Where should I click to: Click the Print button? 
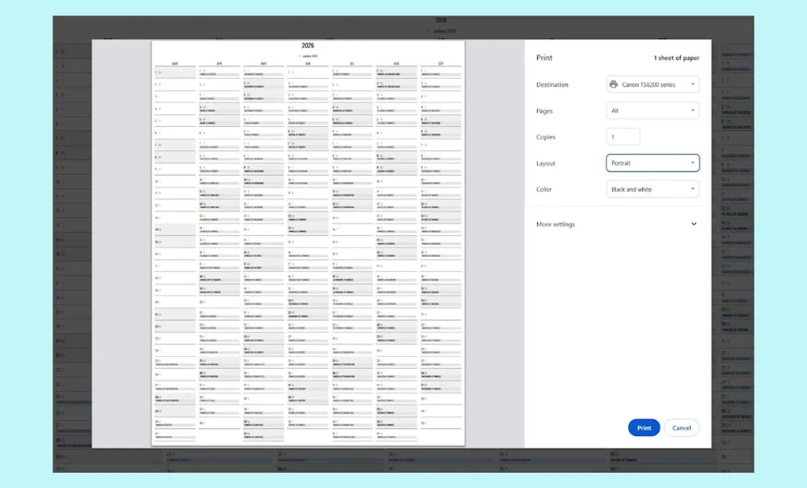(x=644, y=428)
